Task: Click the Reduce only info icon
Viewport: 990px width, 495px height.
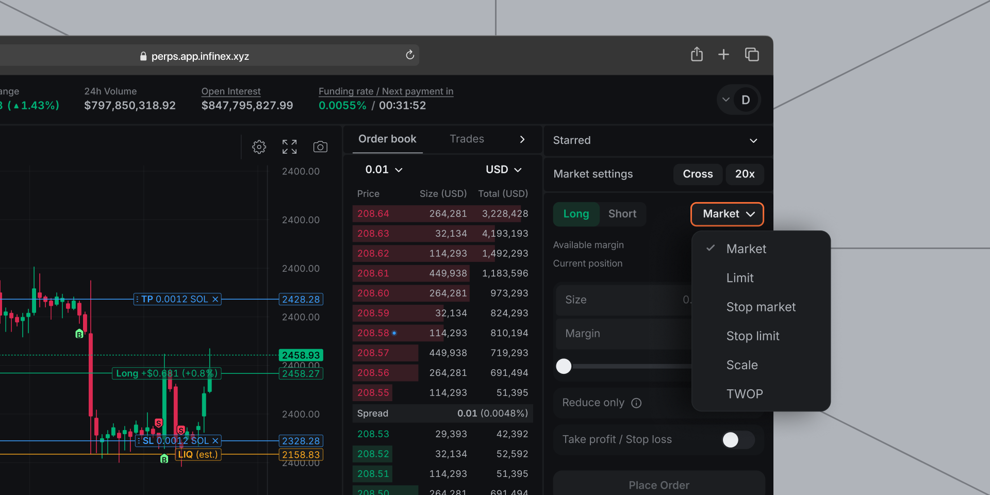Action: coord(636,403)
